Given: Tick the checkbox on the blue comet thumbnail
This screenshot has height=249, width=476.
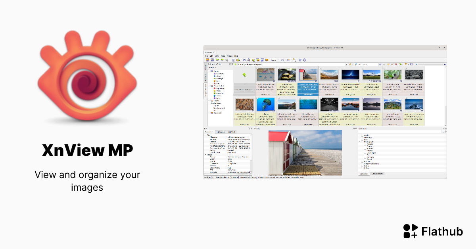Looking at the screenshot, I should pos(342,68).
